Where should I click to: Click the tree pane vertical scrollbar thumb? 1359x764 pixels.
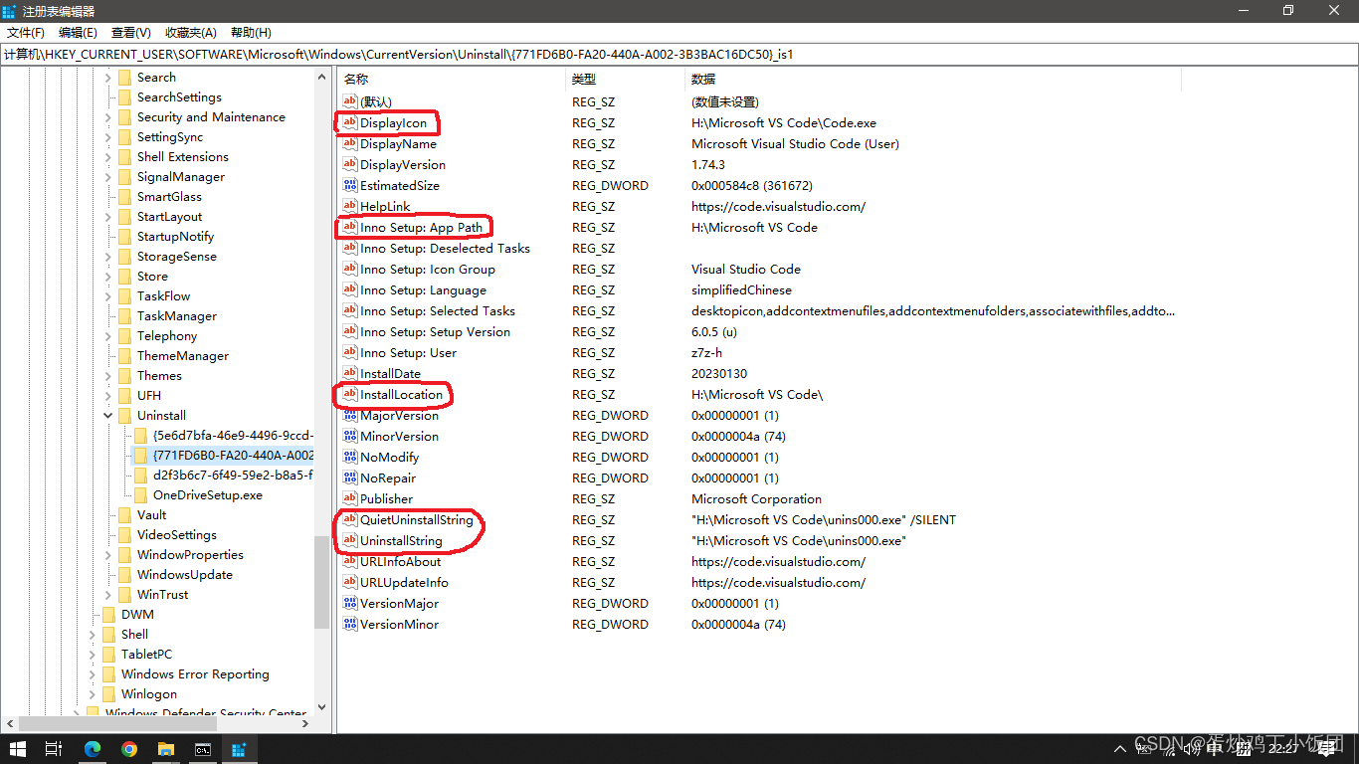tap(321, 582)
